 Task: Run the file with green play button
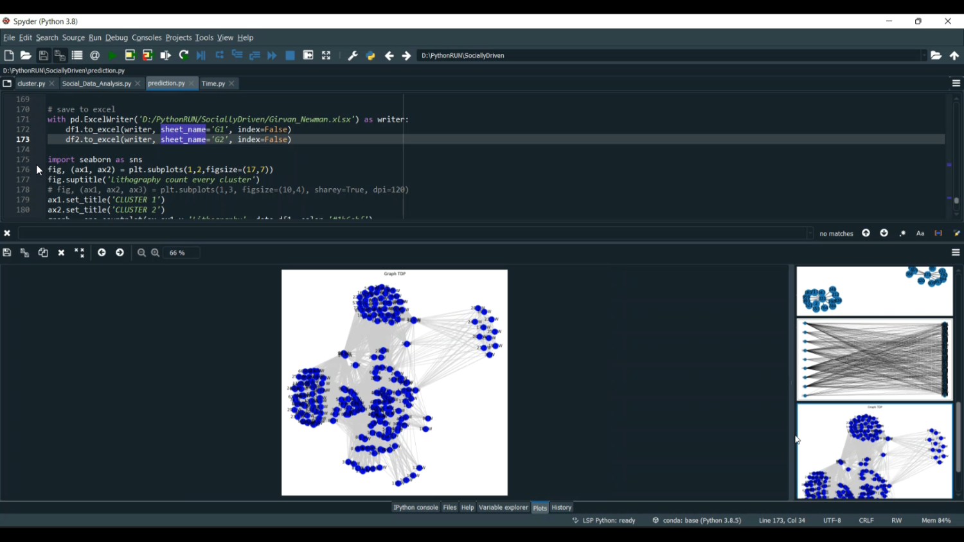[112, 56]
